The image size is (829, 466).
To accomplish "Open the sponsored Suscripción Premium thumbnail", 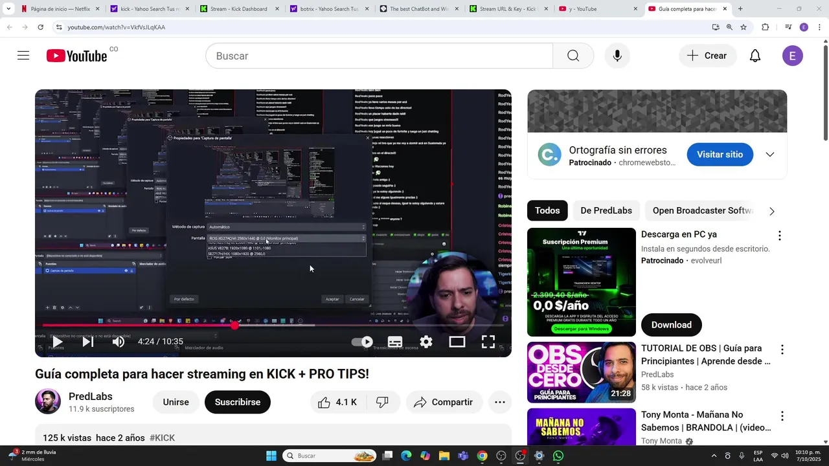I will pyautogui.click(x=582, y=282).
